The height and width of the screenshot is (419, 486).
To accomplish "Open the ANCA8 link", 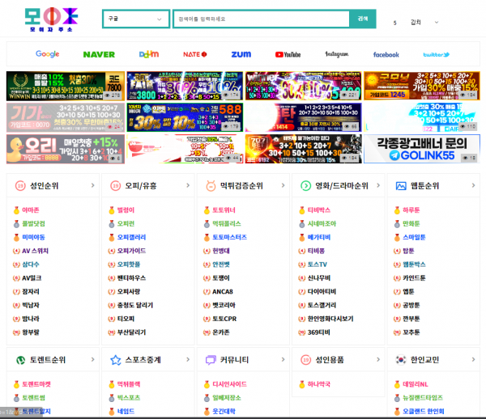I will 223,292.
